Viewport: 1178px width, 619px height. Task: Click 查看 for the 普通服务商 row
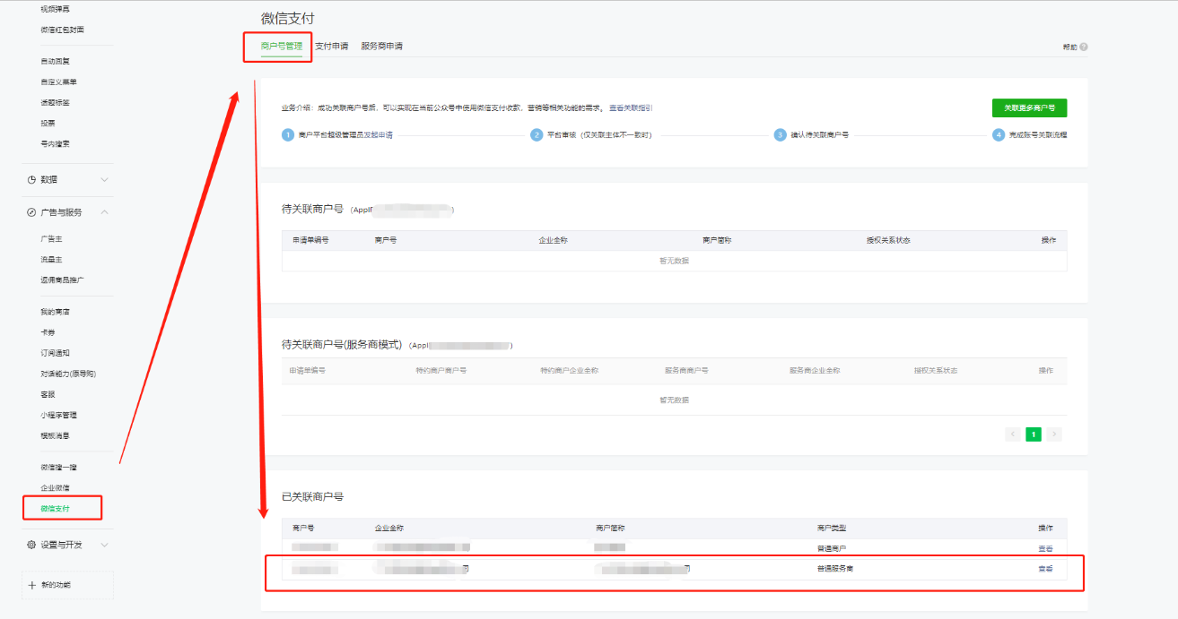[x=1045, y=568]
